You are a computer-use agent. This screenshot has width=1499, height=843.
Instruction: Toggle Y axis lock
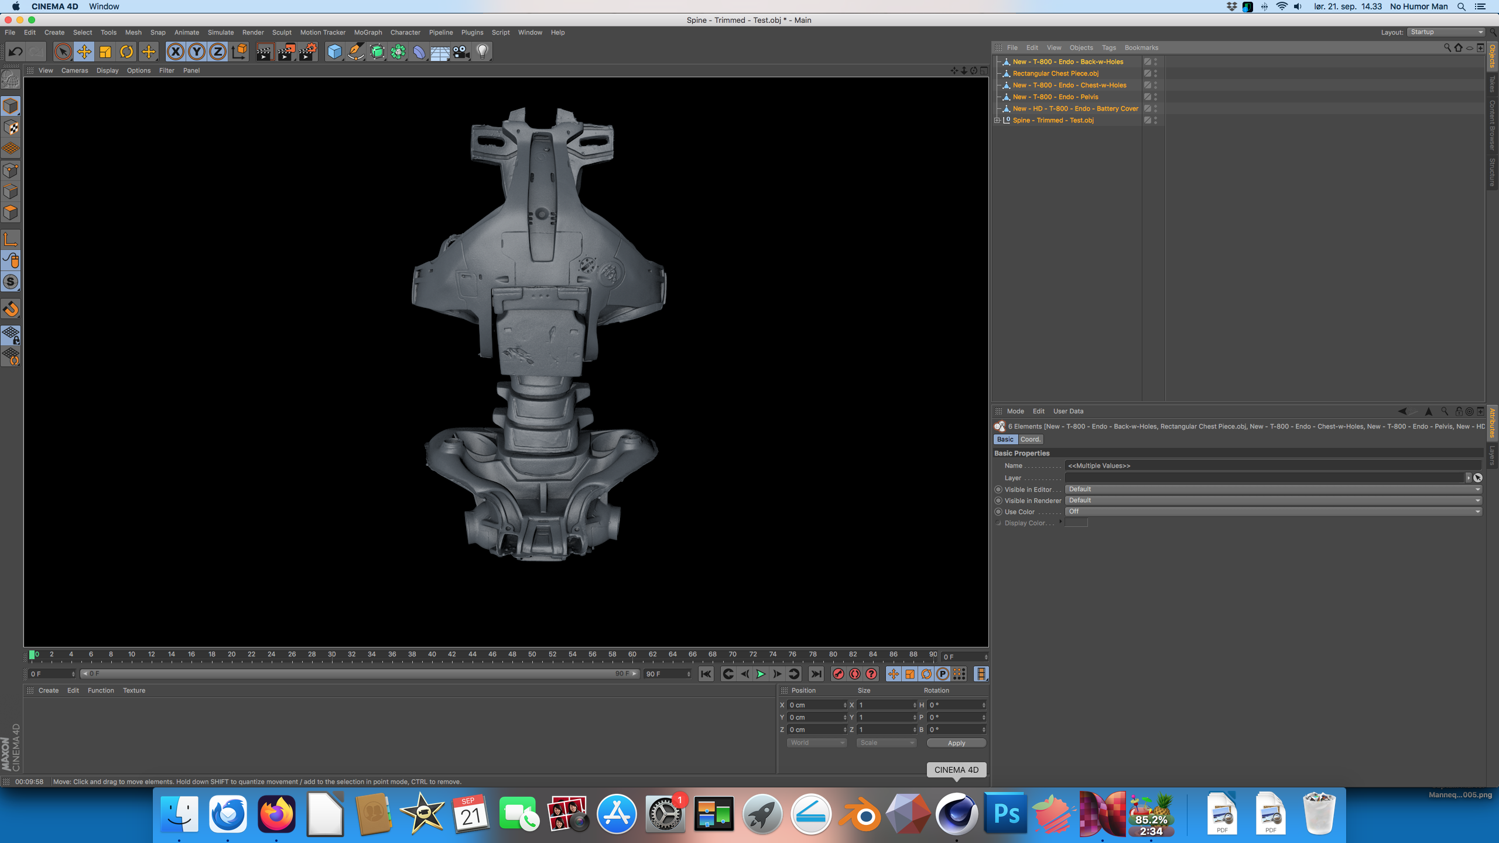(x=197, y=52)
